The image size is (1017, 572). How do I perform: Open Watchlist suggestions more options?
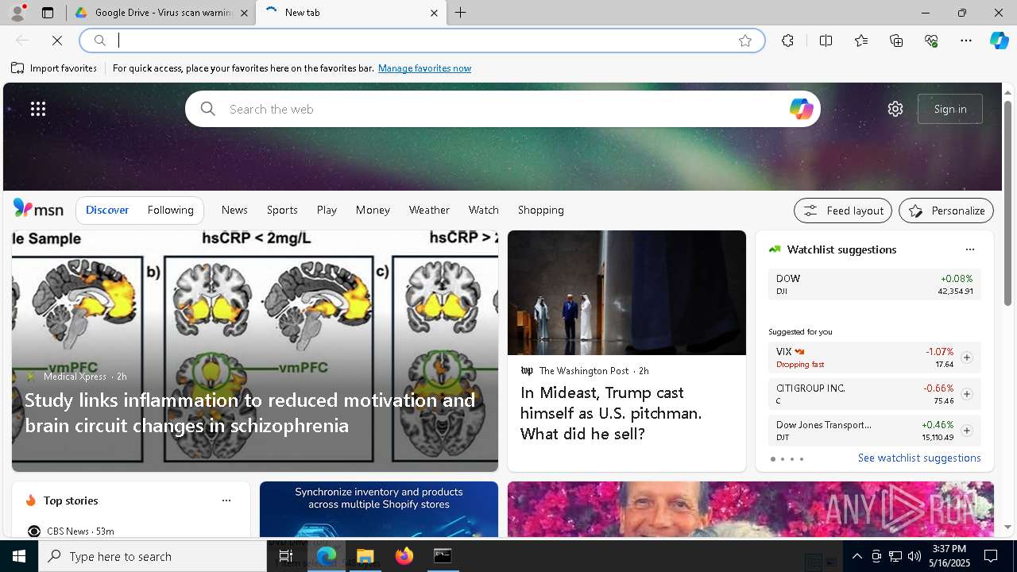coord(969,249)
